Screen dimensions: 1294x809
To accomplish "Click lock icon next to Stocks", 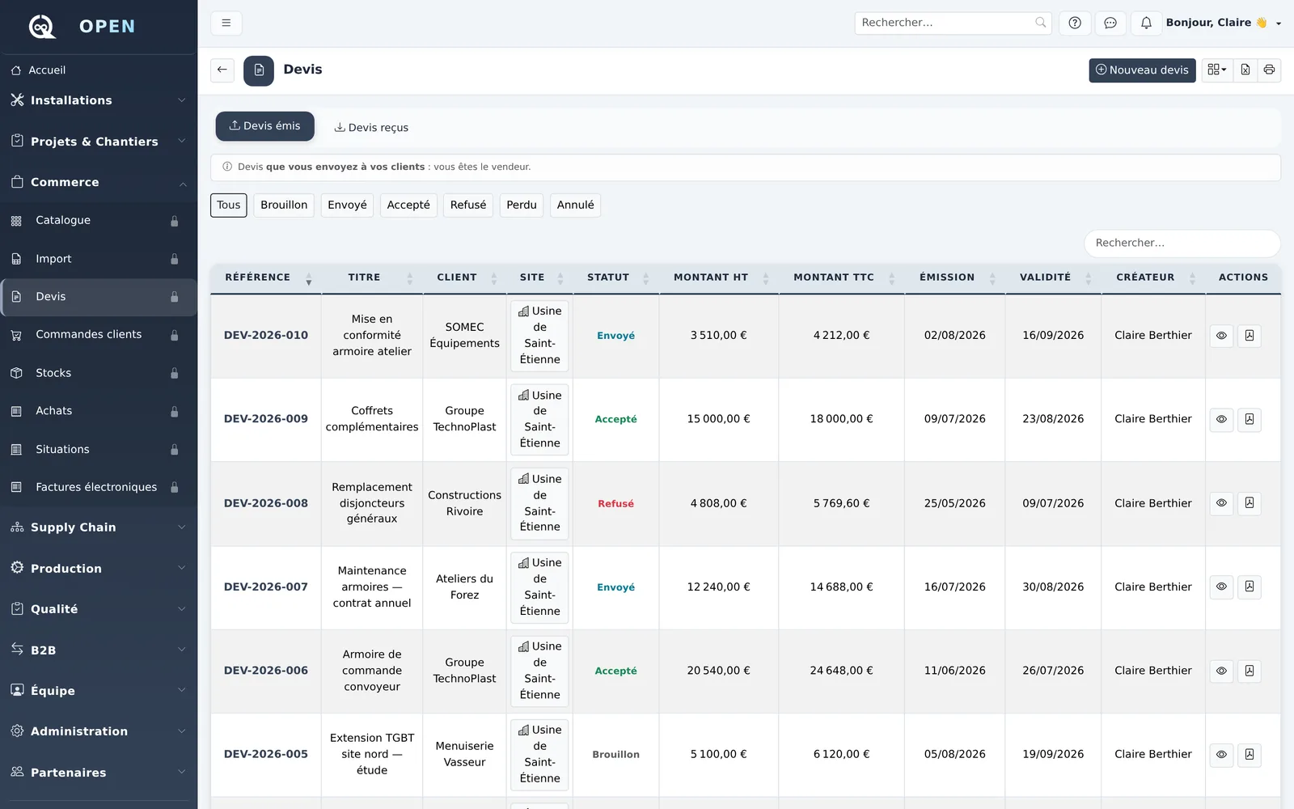I will [x=174, y=373].
